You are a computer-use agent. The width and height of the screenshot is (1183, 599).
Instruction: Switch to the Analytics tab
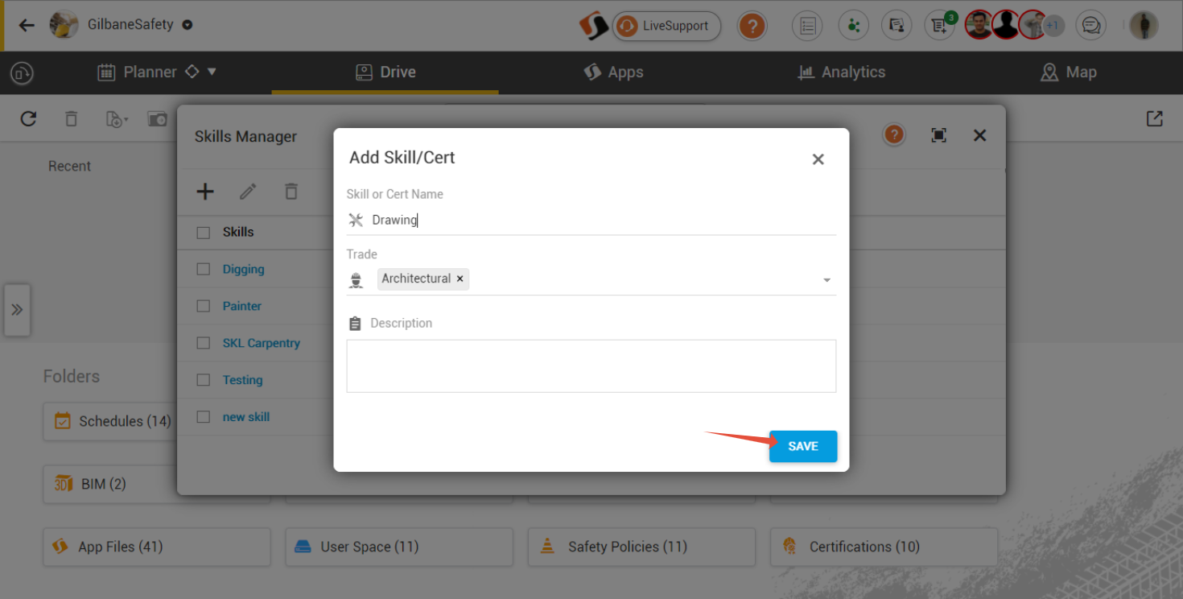(x=841, y=72)
